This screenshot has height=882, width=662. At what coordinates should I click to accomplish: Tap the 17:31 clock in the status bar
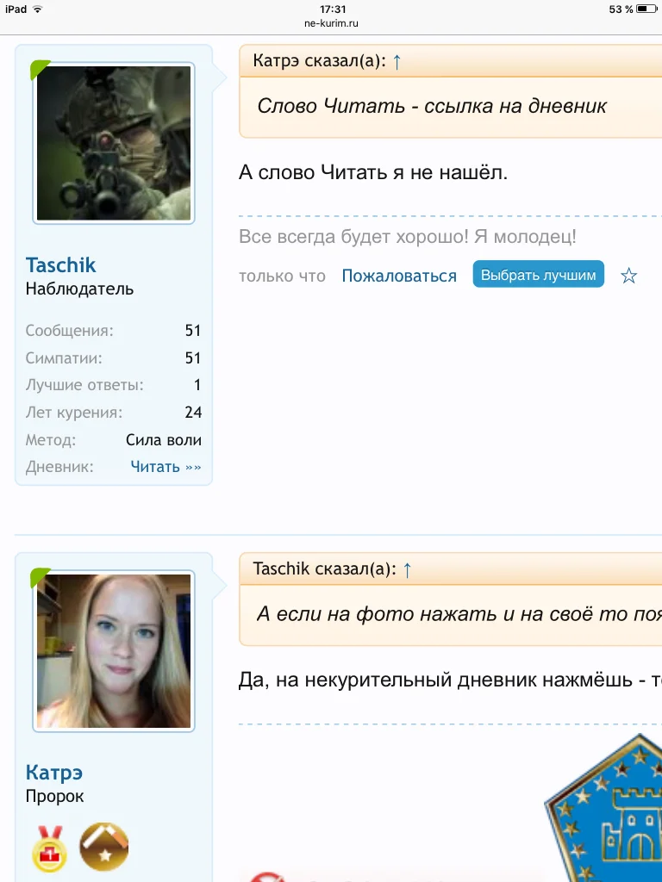point(333,9)
